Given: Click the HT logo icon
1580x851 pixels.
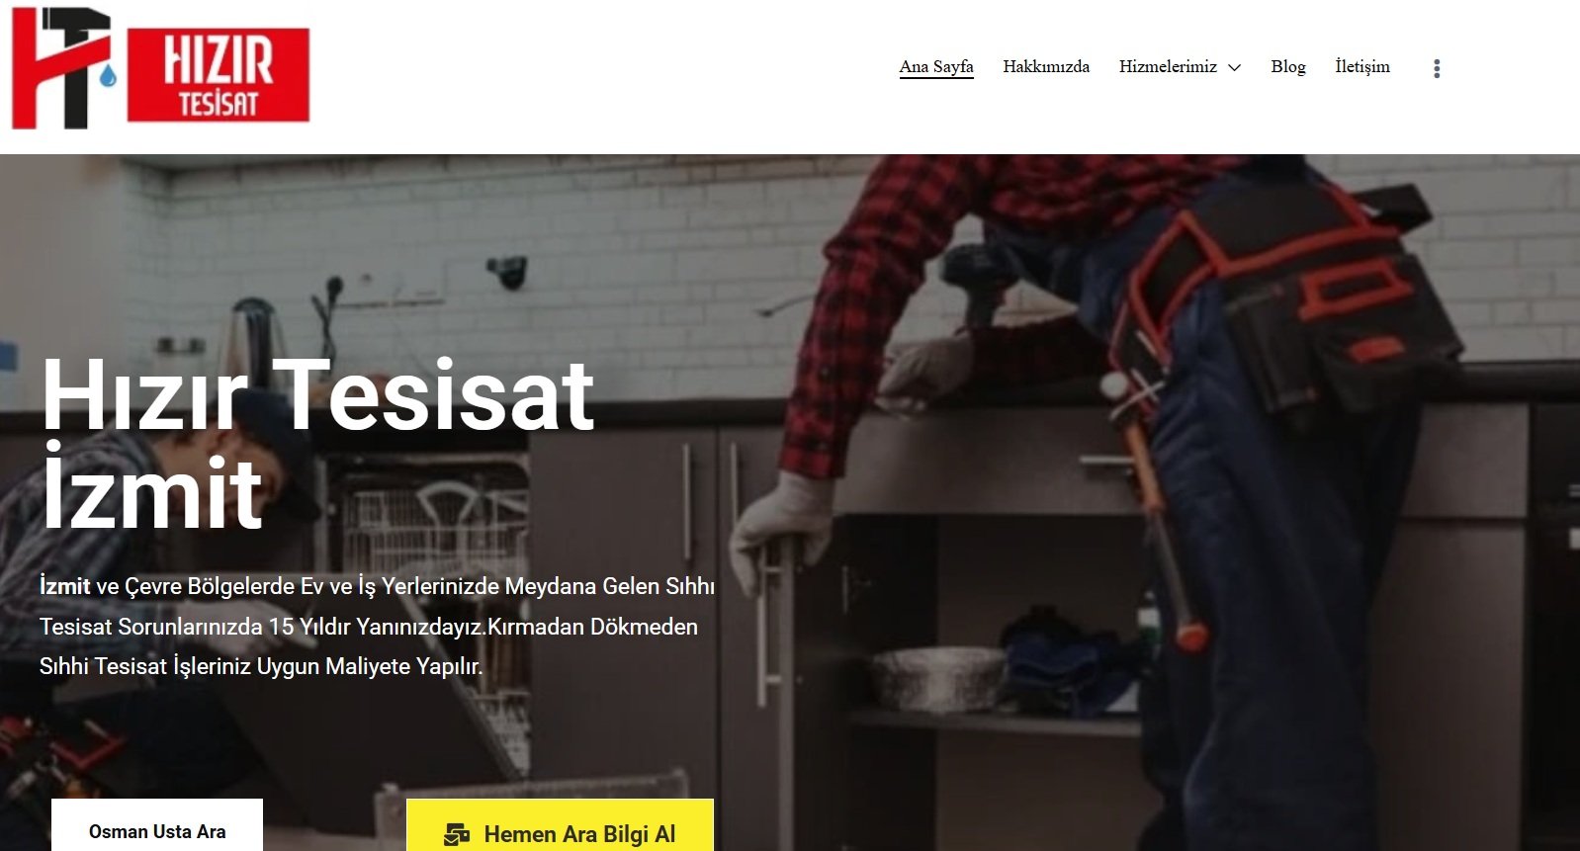Looking at the screenshot, I should point(61,68).
